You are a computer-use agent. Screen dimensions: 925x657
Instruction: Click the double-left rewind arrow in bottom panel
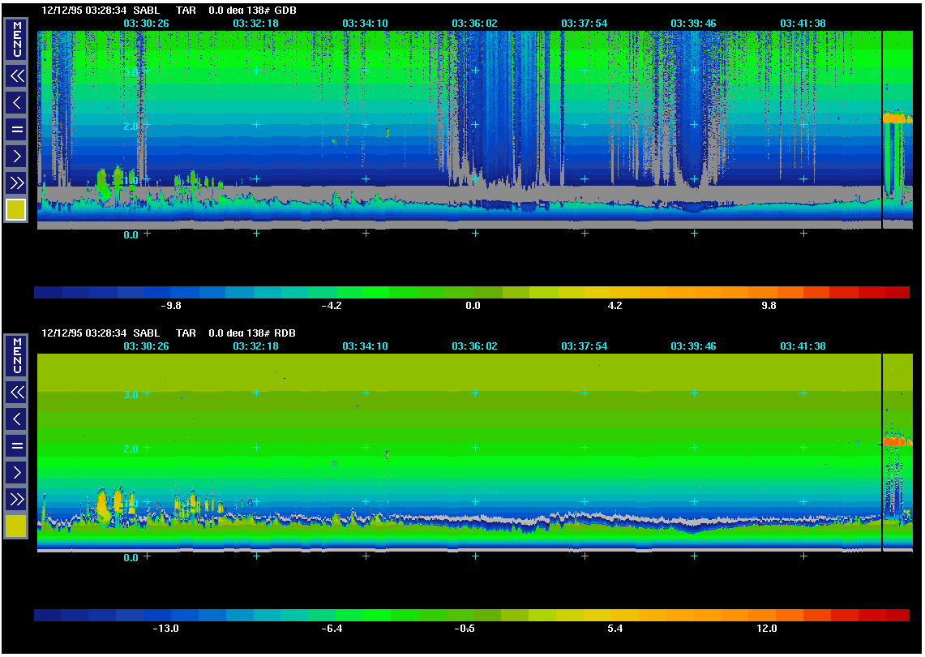click(16, 393)
